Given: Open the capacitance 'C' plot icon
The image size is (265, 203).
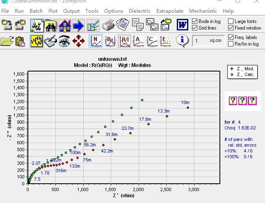Looking at the screenshot, I should [153, 41].
